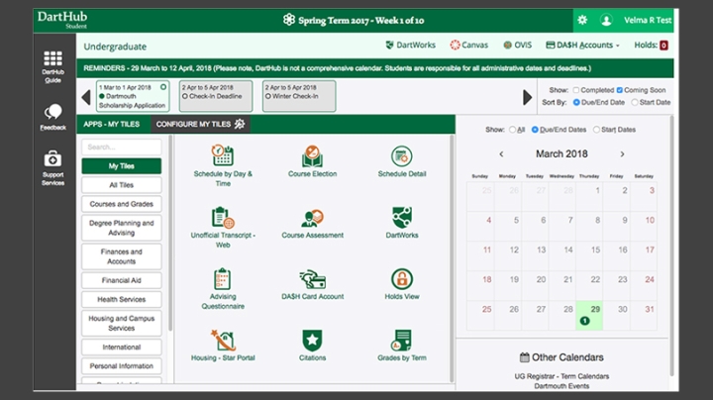The width and height of the screenshot is (713, 400).
Task: Go to next month in calendar
Action: point(622,154)
